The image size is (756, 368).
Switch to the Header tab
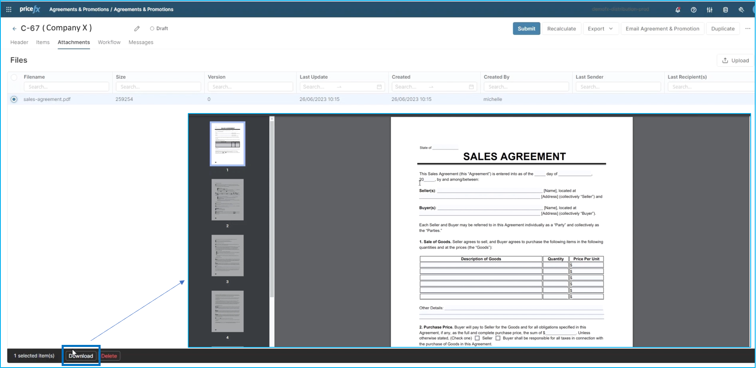pos(19,42)
